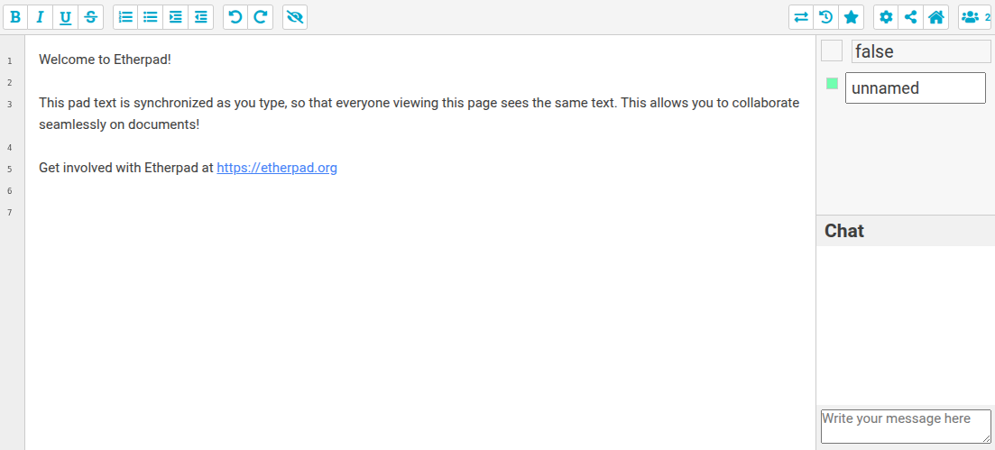This screenshot has width=995, height=450.
Task: Toggle italic formatting
Action: point(40,17)
